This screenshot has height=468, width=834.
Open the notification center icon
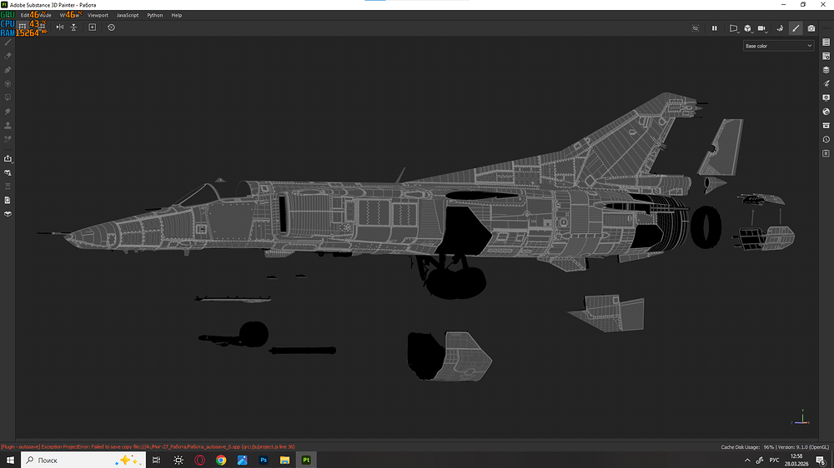[x=821, y=461]
